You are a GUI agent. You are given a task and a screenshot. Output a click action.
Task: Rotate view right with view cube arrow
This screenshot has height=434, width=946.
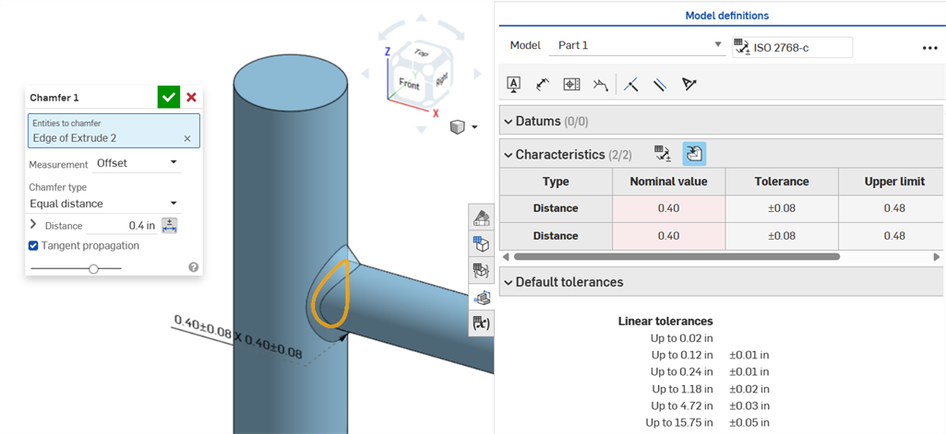[477, 74]
